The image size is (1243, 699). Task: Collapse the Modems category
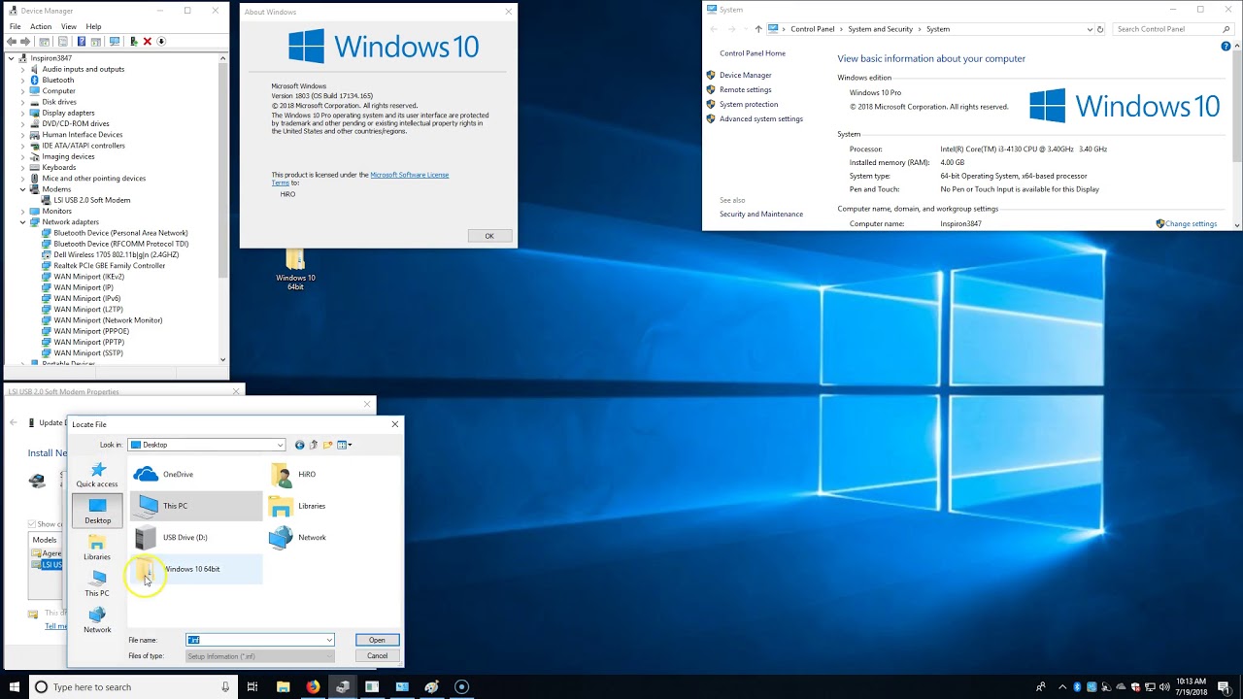coord(22,189)
